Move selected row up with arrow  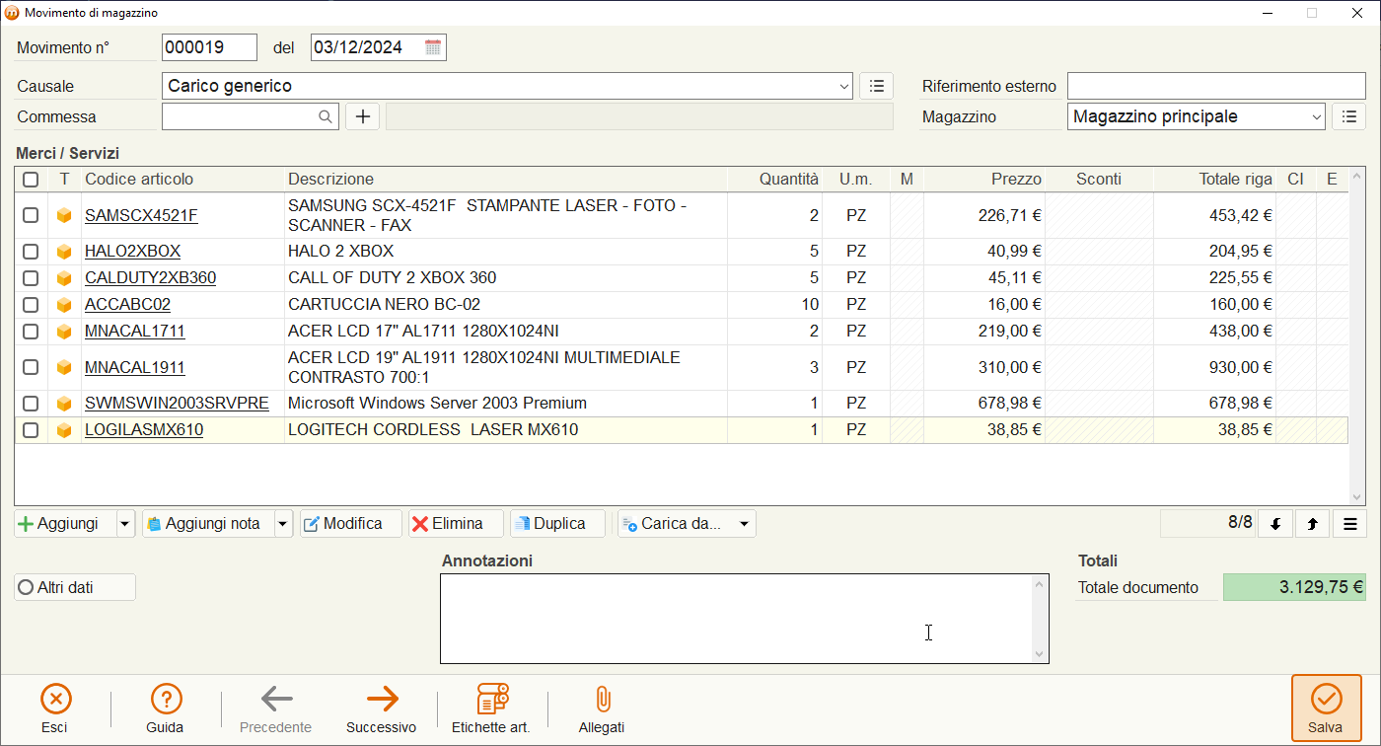(1312, 524)
